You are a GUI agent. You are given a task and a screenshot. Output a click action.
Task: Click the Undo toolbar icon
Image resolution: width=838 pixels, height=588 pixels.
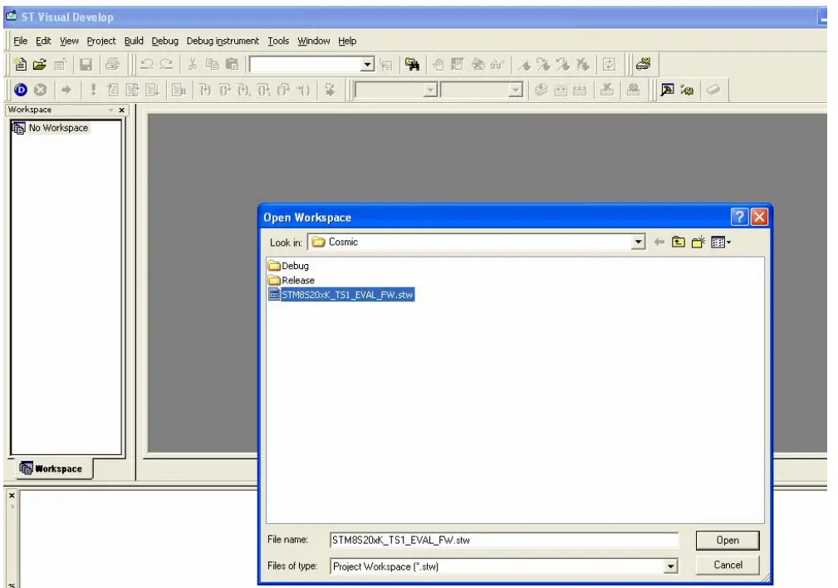[147, 65]
